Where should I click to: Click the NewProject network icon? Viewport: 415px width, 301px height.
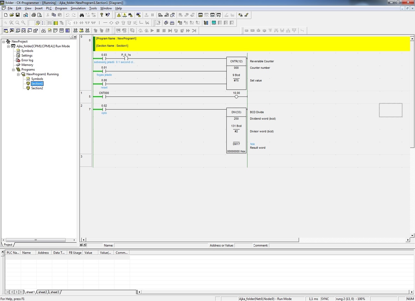tap(8, 42)
